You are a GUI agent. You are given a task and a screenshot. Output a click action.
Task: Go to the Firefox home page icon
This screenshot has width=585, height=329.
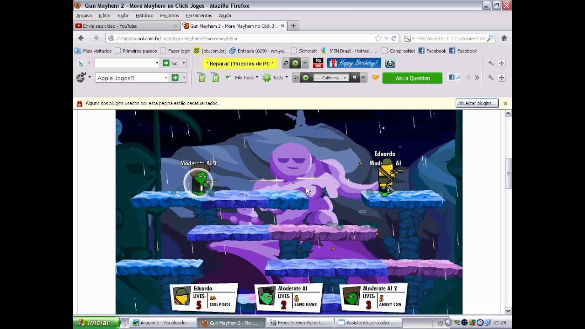coord(504,38)
